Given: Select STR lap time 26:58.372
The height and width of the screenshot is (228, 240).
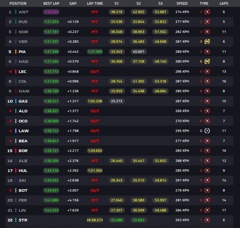Looking at the screenshot, I should [95, 220].
